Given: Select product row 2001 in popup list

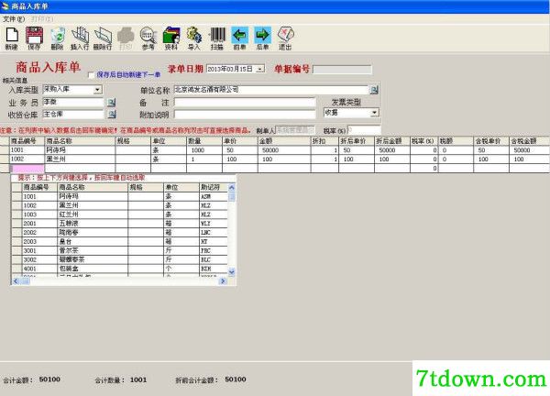Looking at the screenshot, I should pos(119,224).
